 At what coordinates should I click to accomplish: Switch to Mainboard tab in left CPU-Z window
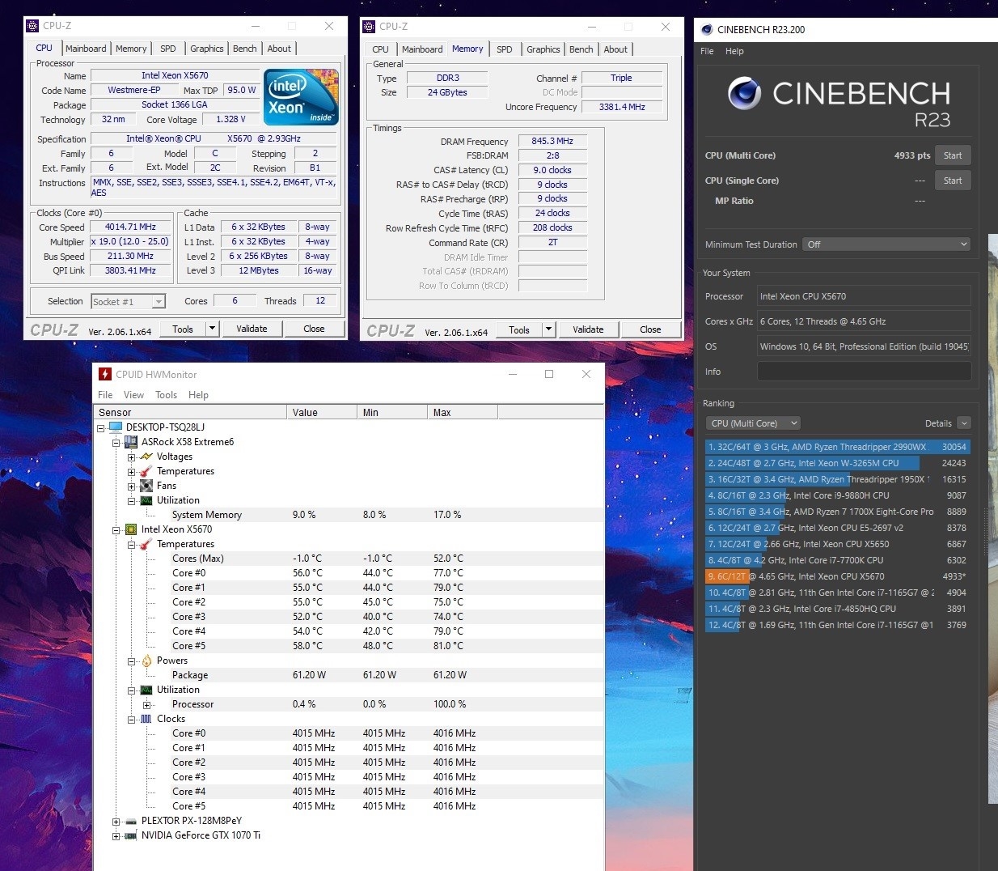pos(86,49)
